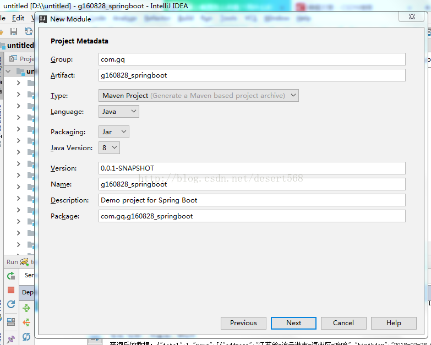Open the Type dropdown for Maven Project
The width and height of the screenshot is (431, 345).
[x=199, y=96]
